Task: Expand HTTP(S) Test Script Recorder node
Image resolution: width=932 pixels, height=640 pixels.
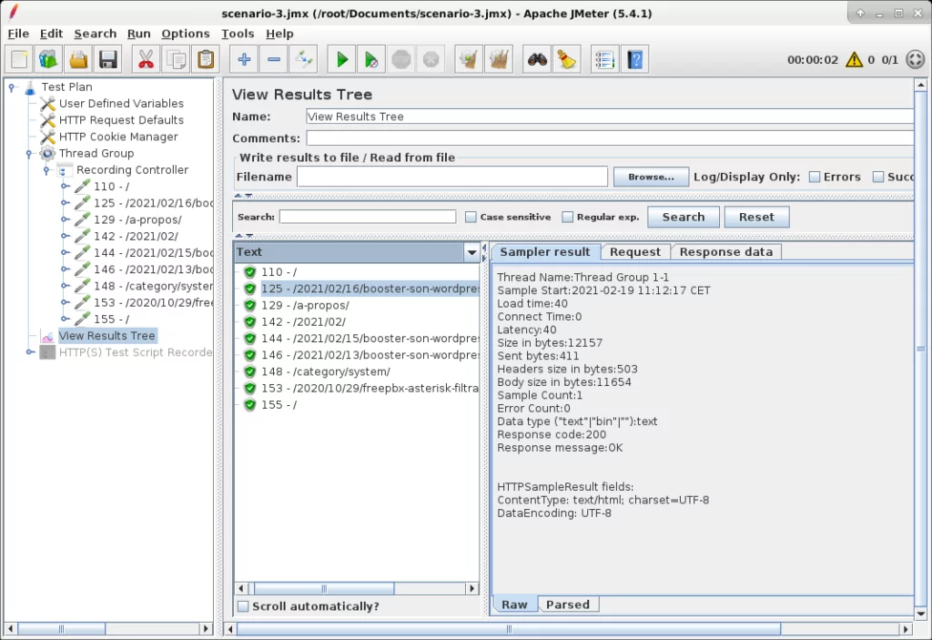Action: (29, 352)
